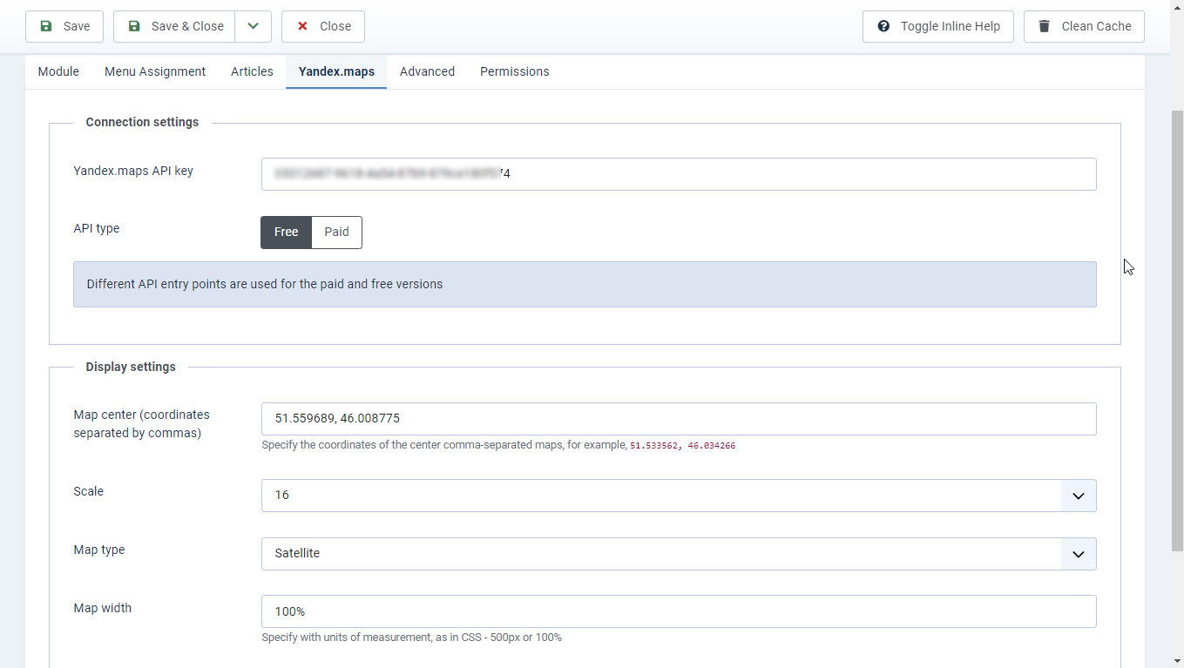The height and width of the screenshot is (668, 1184).
Task: Click the Clean Cache button
Action: pyautogui.click(x=1084, y=26)
